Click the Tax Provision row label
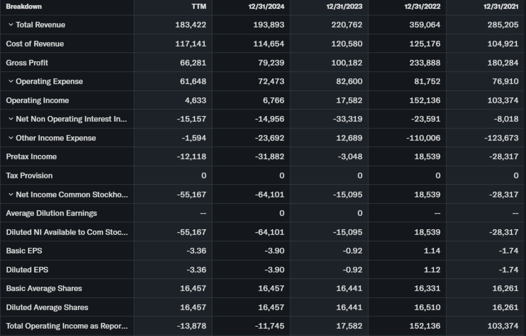This screenshot has height=336, width=526. tap(29, 175)
